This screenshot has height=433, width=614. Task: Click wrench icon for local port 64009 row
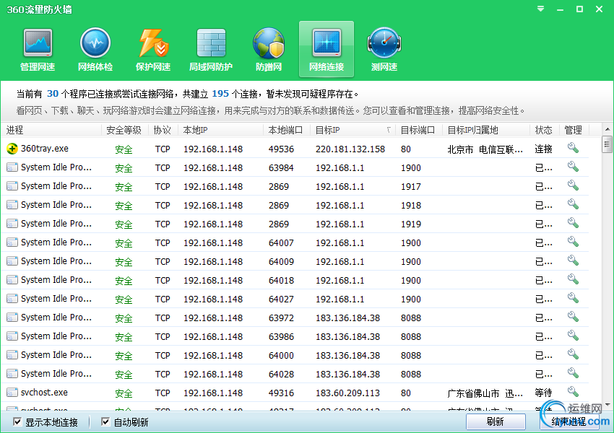point(573,261)
